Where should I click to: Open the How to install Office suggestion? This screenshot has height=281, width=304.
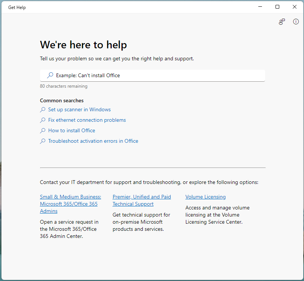pyautogui.click(x=71, y=130)
